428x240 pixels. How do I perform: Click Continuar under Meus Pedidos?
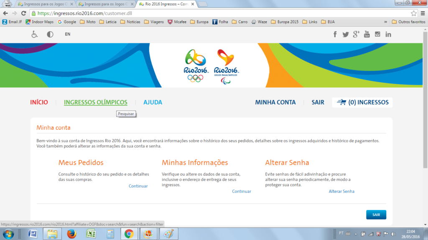(138, 186)
